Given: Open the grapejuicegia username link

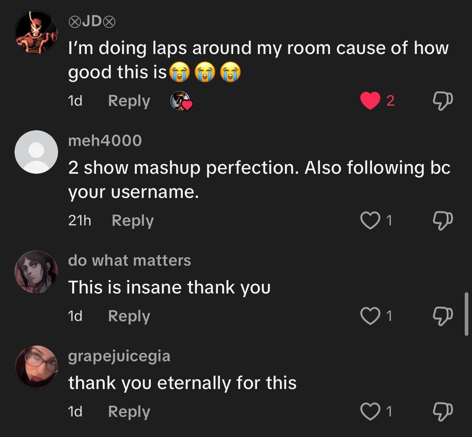Looking at the screenshot, I should point(119,356).
